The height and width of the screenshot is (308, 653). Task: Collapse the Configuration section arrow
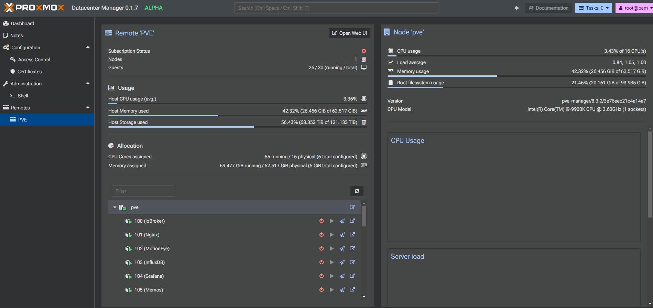pos(88,47)
